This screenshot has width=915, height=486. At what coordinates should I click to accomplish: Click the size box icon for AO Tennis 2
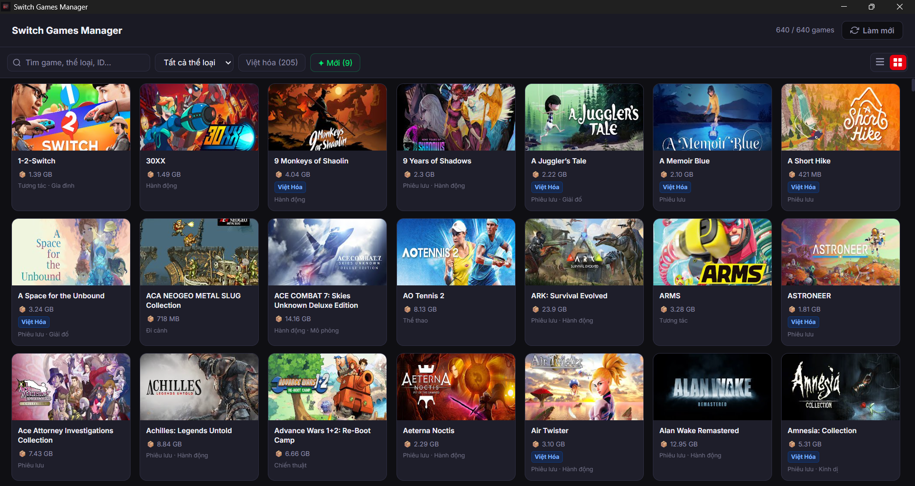click(x=407, y=310)
